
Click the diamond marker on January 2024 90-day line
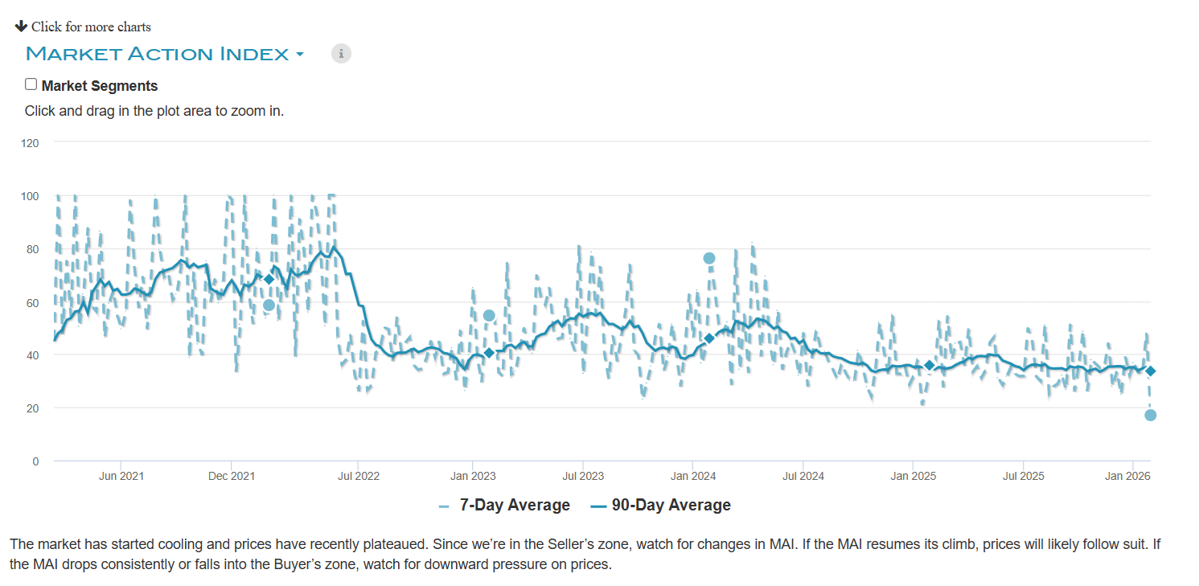(709, 338)
